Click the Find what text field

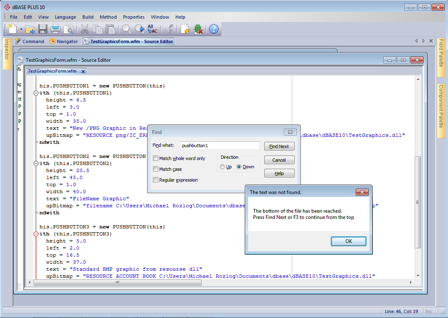coord(220,146)
